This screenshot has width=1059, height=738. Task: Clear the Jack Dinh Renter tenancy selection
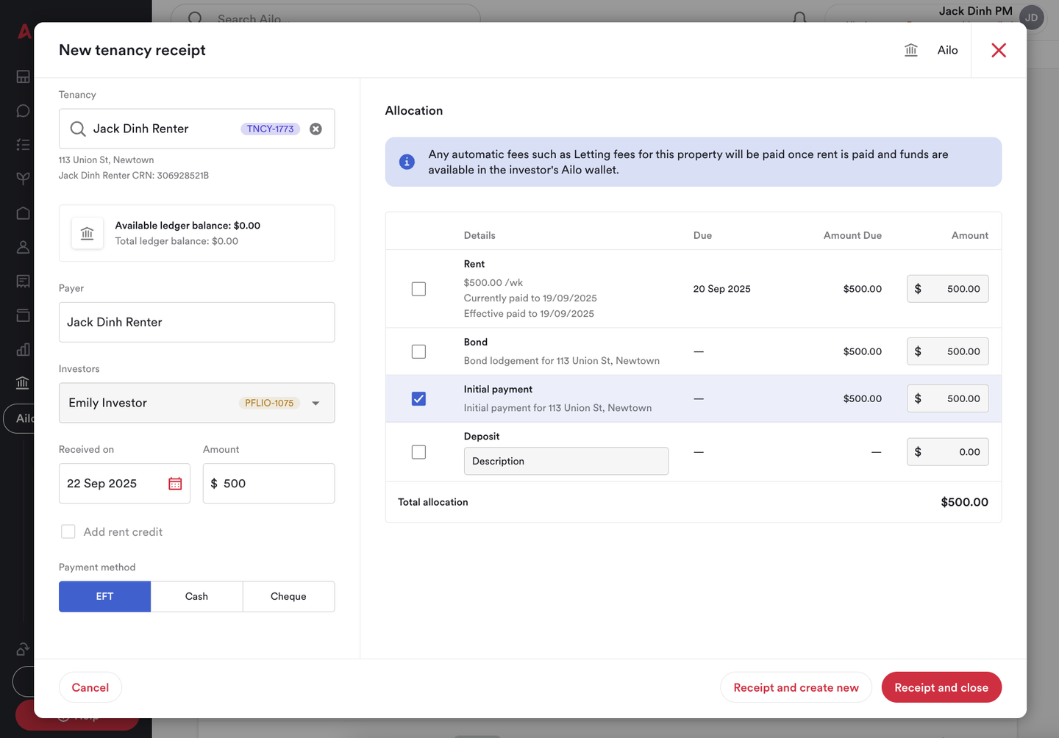(x=315, y=129)
